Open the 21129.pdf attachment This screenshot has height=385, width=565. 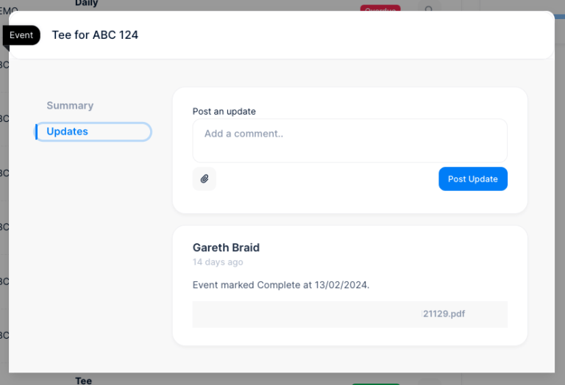point(444,314)
